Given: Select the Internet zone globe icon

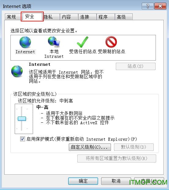Looking at the screenshot, I should (25, 42).
